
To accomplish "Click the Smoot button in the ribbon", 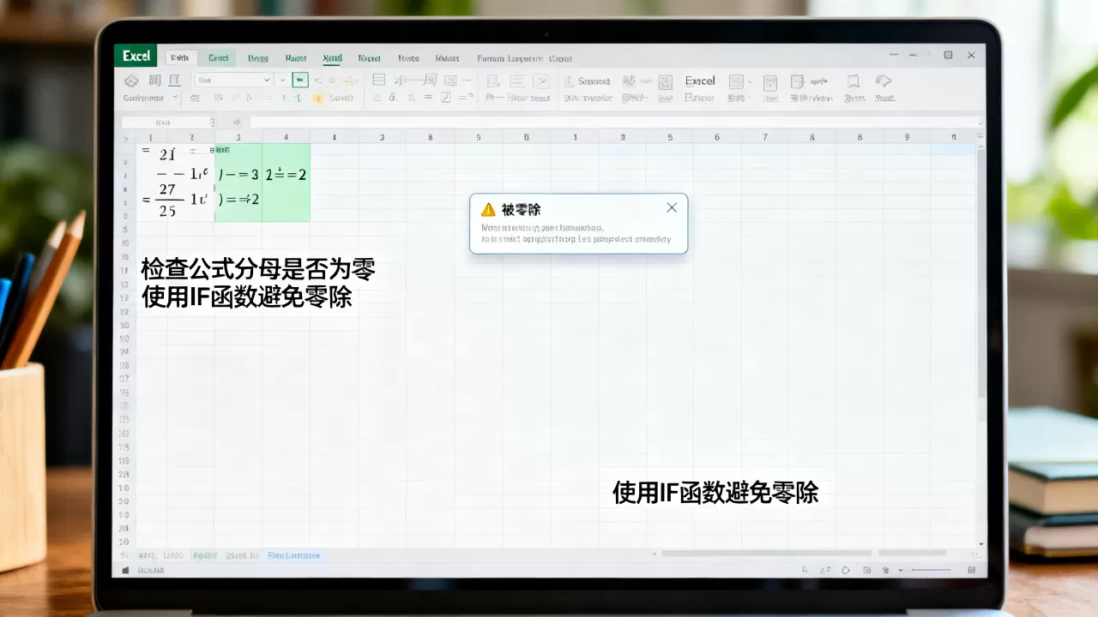I will pos(587,81).
